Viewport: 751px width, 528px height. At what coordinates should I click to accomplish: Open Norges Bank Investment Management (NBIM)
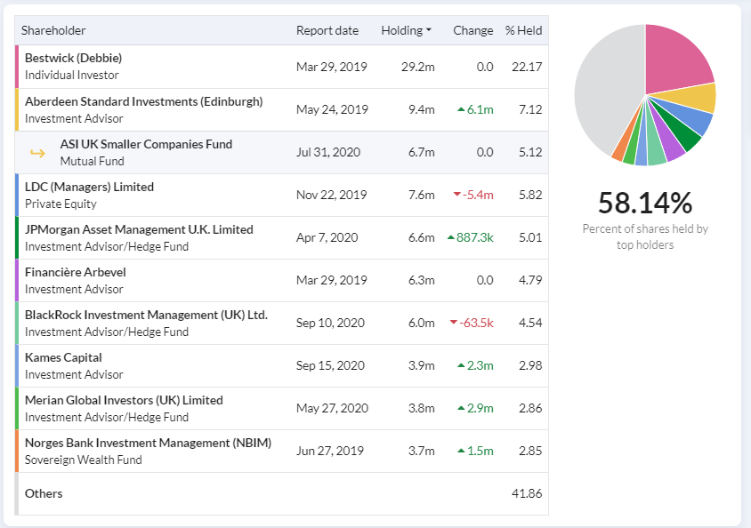148,443
